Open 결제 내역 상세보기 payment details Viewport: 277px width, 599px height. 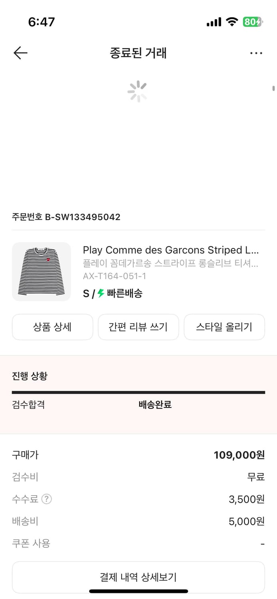point(138,577)
